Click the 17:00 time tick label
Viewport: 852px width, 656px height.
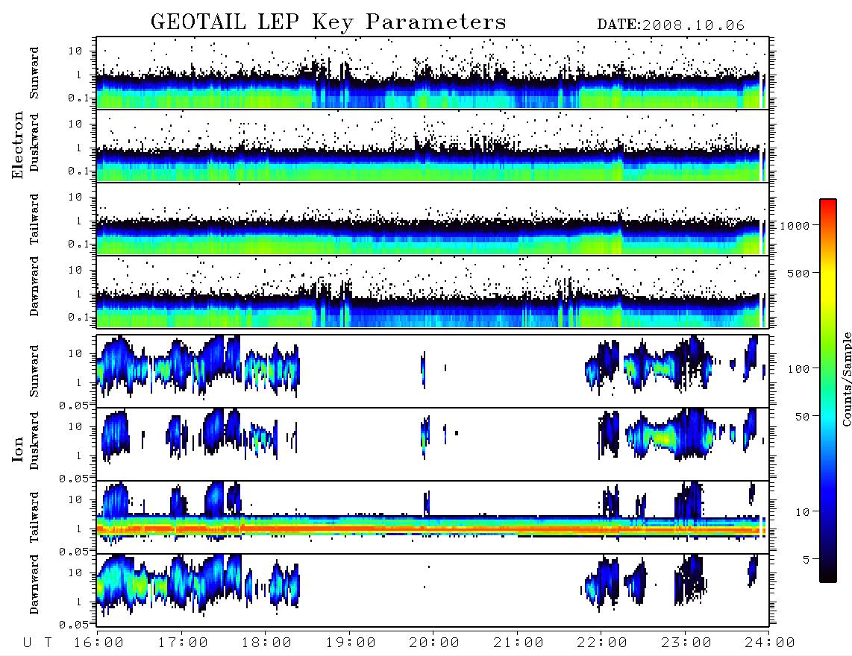point(183,643)
